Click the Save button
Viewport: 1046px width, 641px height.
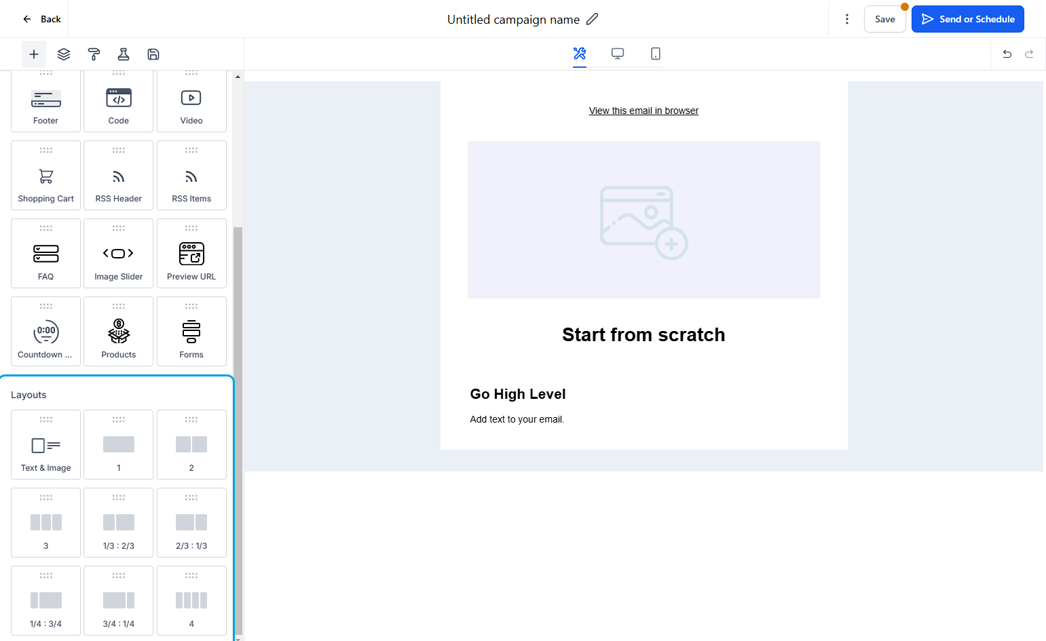pos(884,19)
